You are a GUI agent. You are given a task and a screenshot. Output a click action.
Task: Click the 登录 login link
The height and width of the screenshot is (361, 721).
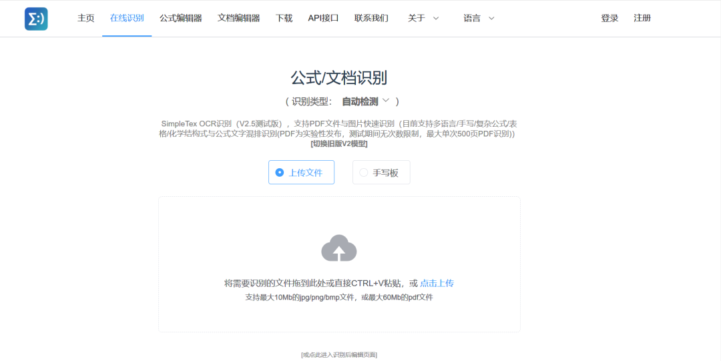pyautogui.click(x=610, y=18)
